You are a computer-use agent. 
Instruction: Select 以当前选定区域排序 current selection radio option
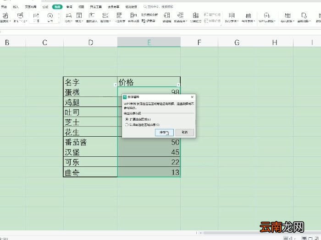127,124
